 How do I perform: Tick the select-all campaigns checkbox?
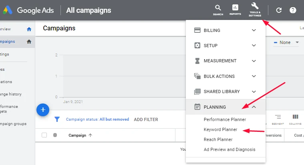[44, 135]
